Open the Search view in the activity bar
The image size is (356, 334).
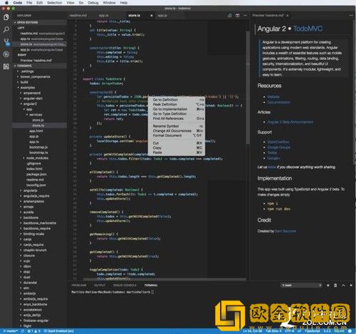tap(6, 29)
